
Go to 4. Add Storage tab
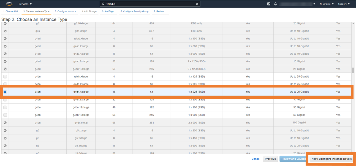click(x=89, y=12)
